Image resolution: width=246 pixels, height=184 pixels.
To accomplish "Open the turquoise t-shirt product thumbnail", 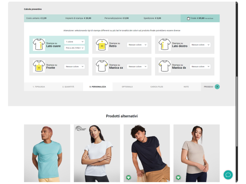I will [x=47, y=153].
